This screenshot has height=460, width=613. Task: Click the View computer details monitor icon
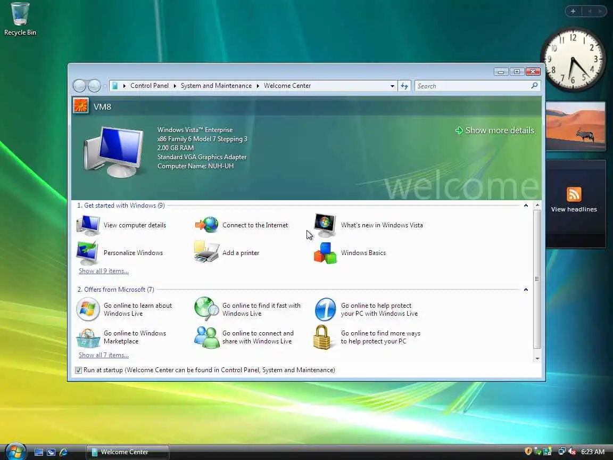click(x=88, y=225)
